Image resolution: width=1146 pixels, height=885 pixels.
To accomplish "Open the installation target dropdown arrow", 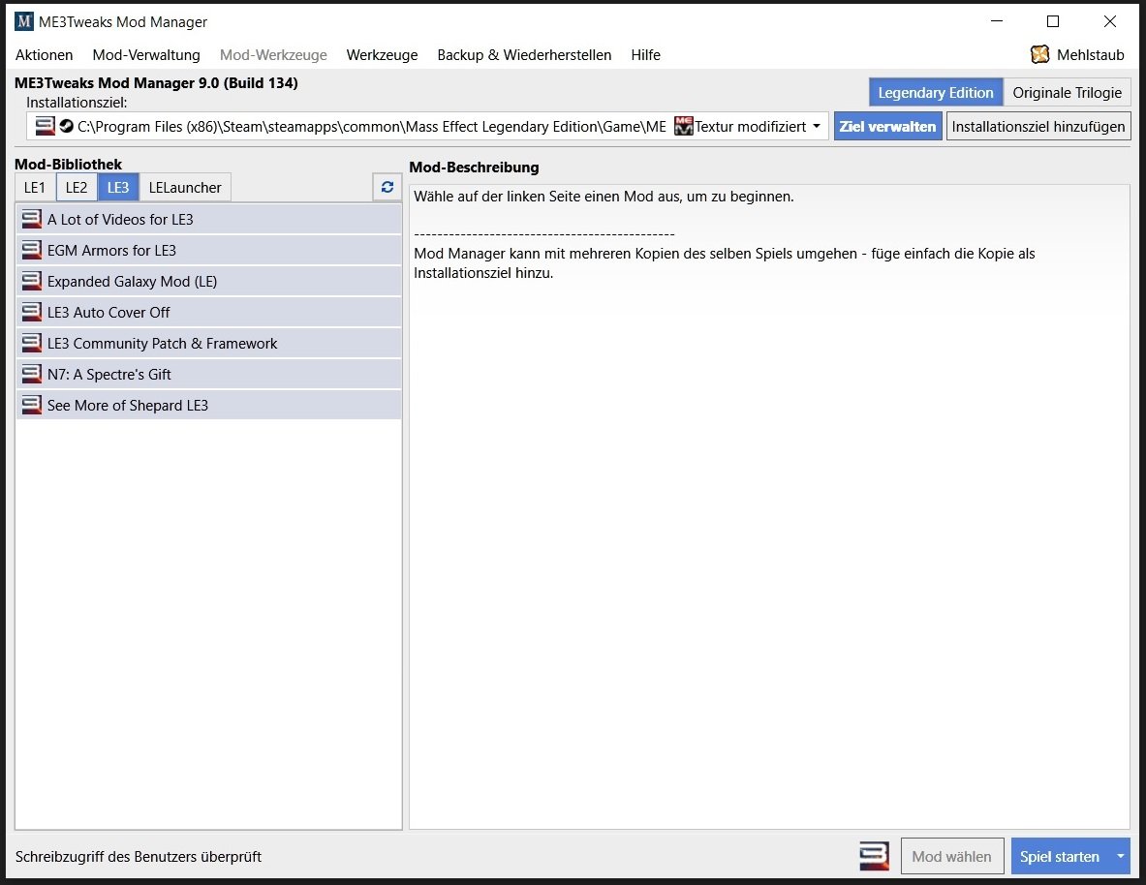I will pos(817,127).
